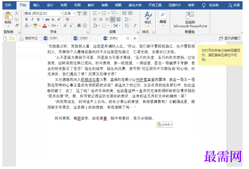
Task: Open the 模板专区 template zone
Action: point(29,38)
